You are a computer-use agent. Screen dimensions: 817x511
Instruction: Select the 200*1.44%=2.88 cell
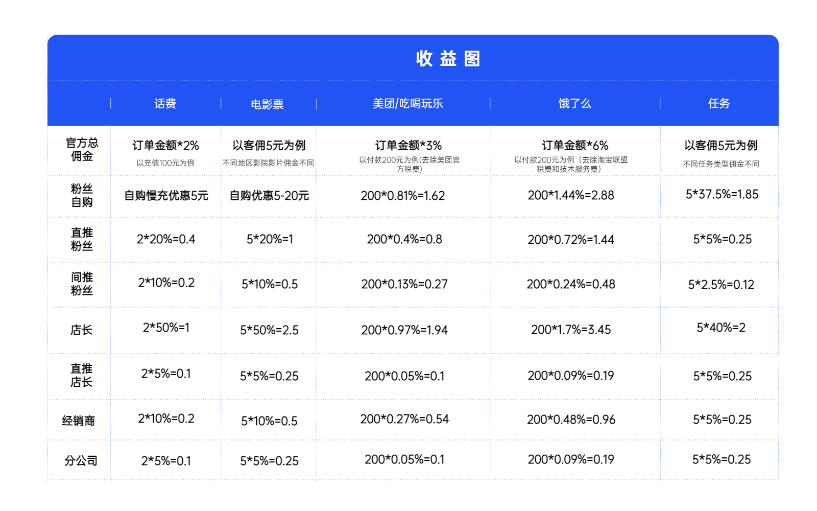(x=571, y=195)
